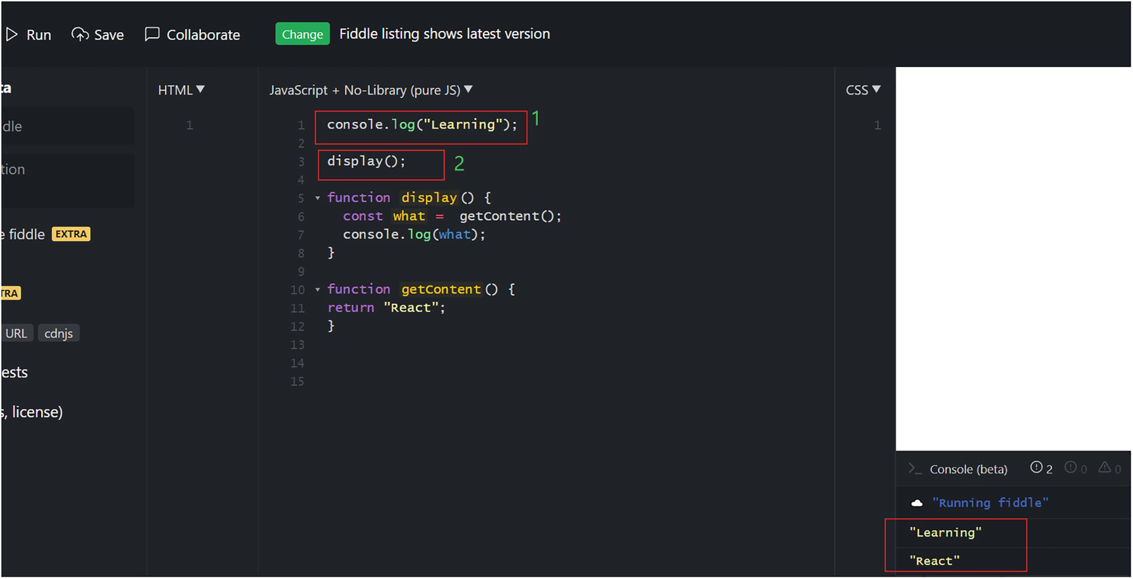
Task: Click the console prompt icon
Action: [x=914, y=469]
